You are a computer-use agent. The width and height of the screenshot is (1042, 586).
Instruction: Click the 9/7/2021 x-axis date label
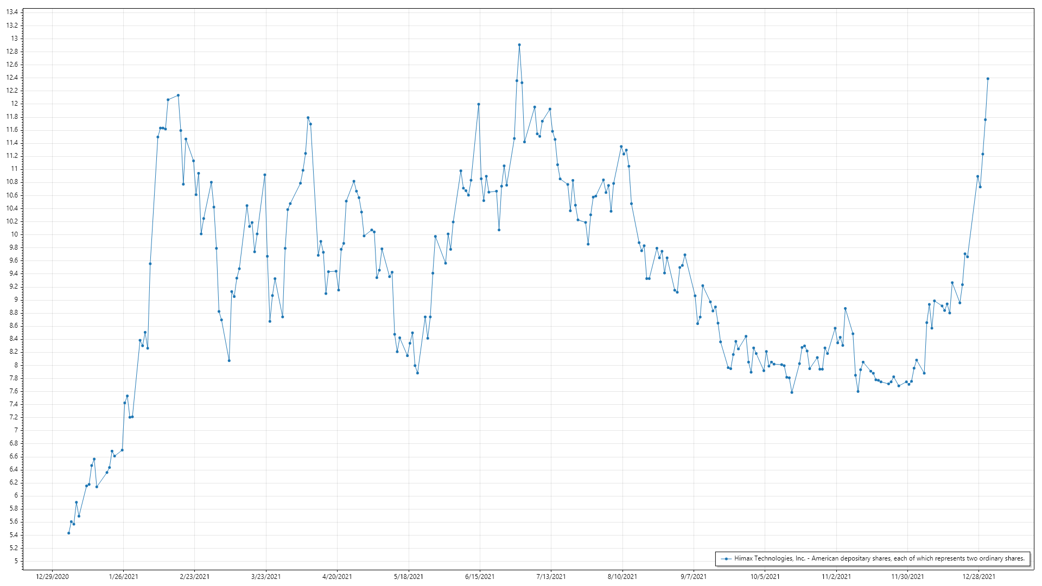point(694,576)
